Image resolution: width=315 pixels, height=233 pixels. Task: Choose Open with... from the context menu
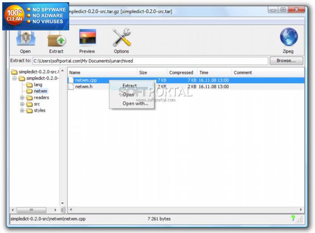pos(132,104)
